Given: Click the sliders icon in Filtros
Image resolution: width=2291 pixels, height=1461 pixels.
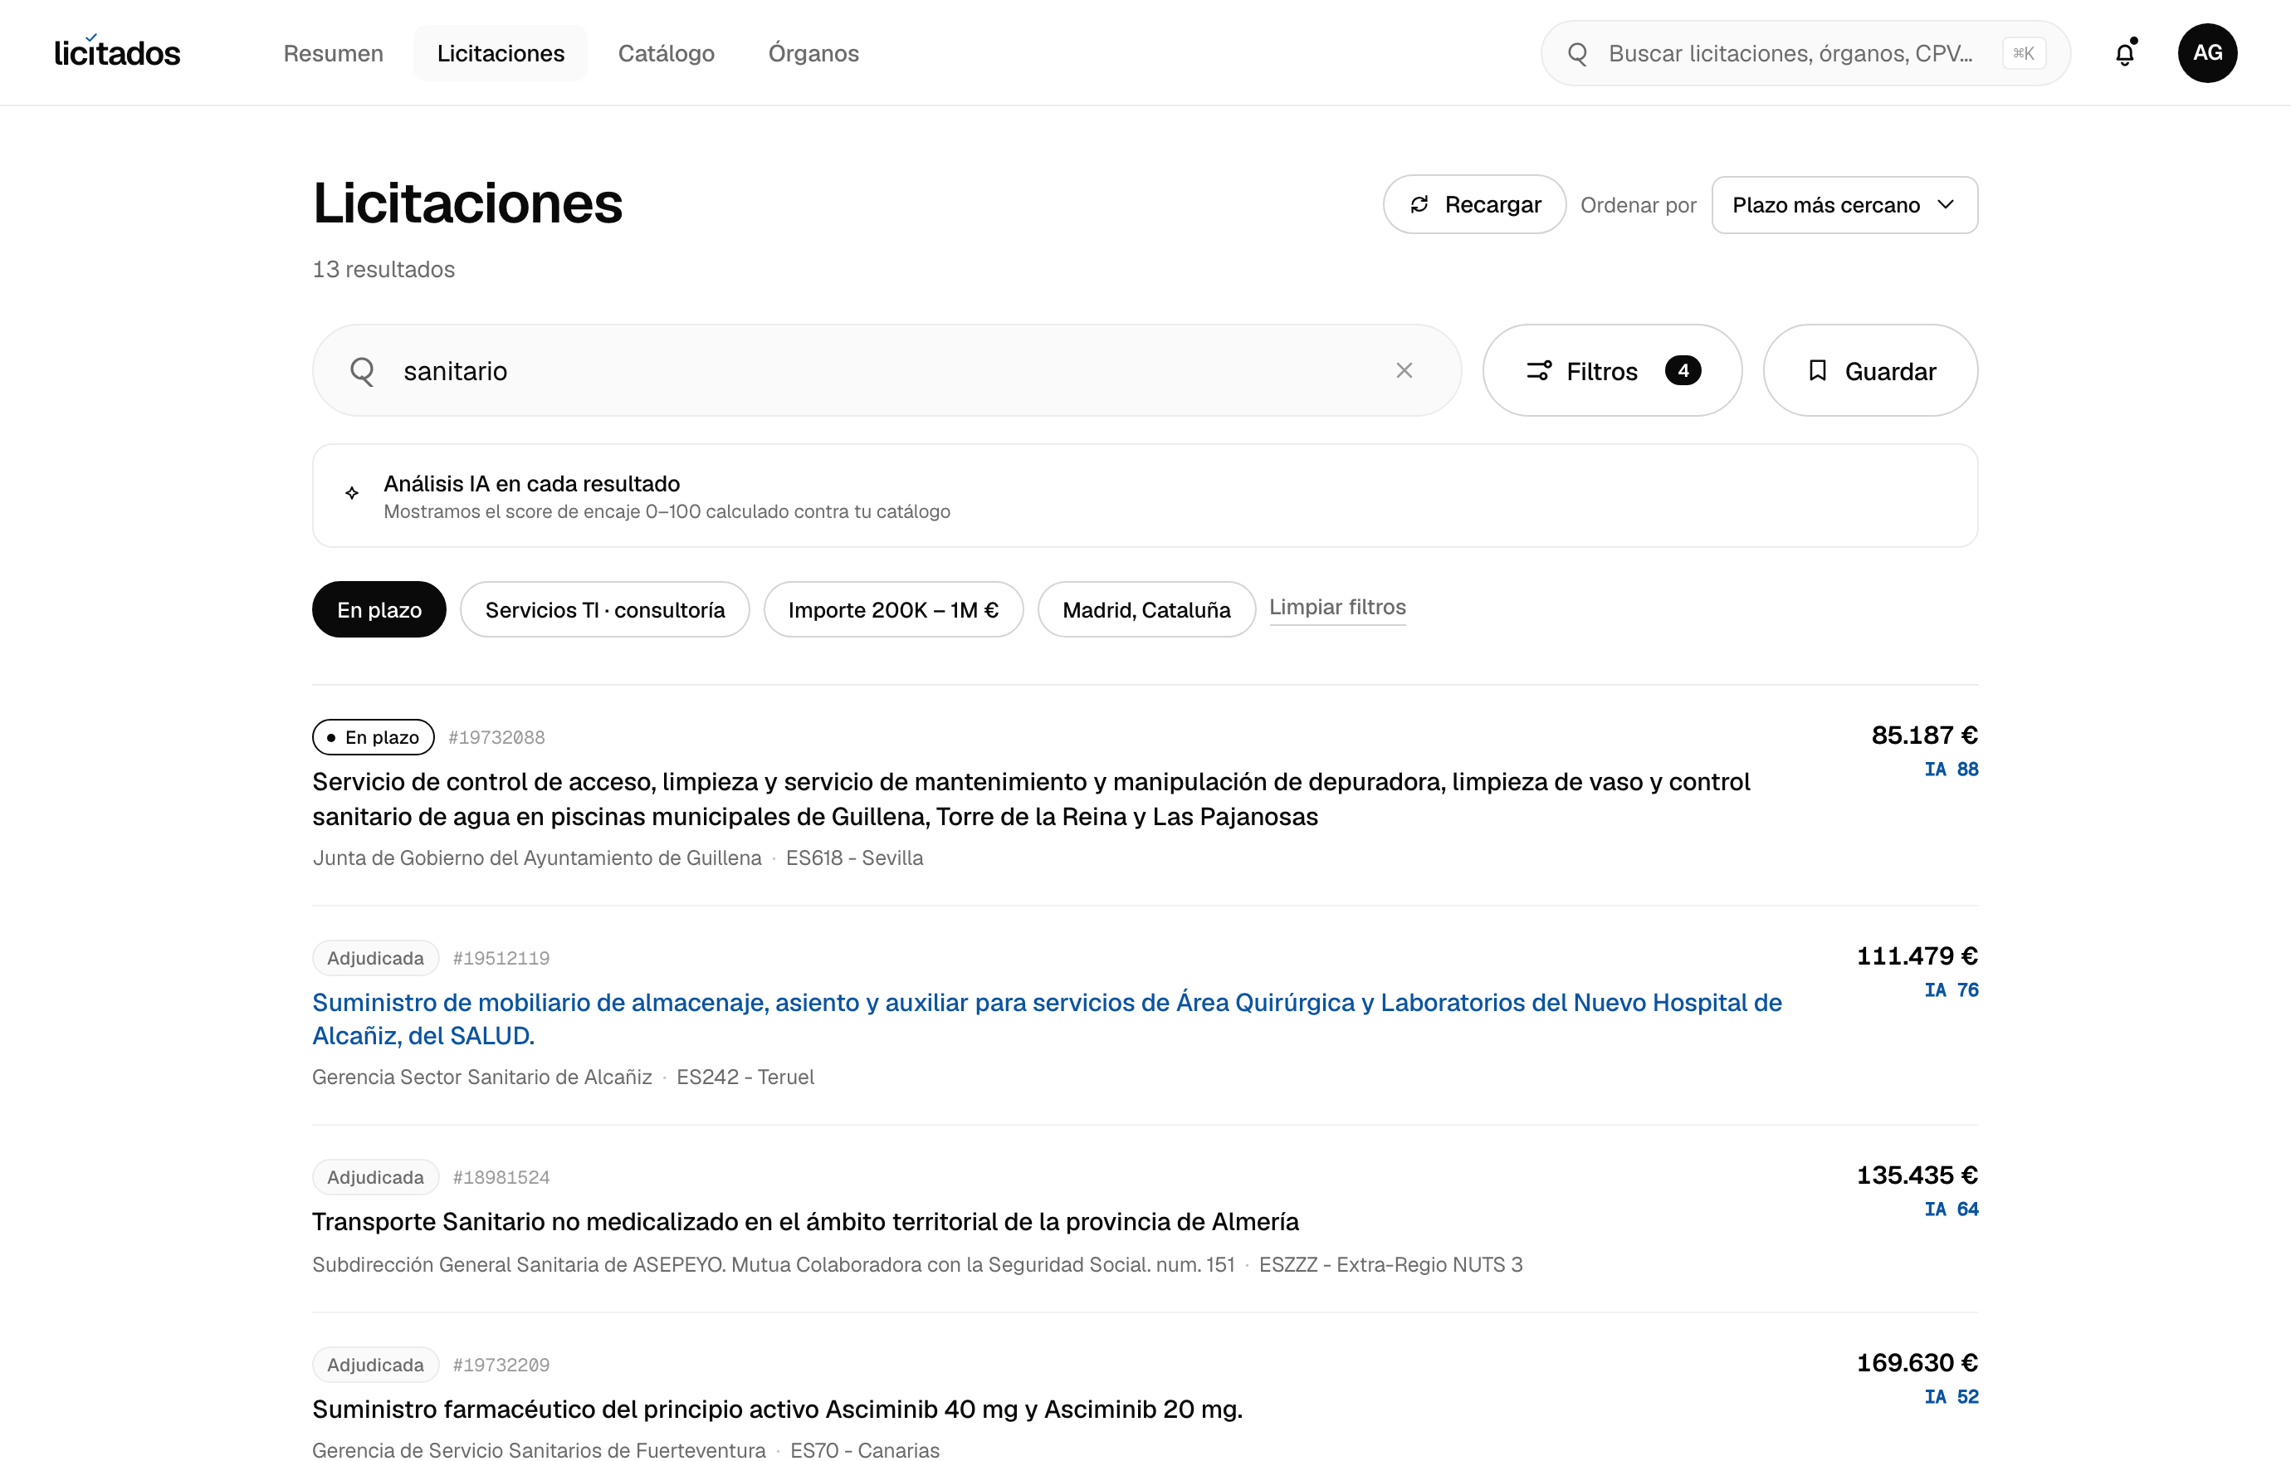Looking at the screenshot, I should (x=1538, y=370).
